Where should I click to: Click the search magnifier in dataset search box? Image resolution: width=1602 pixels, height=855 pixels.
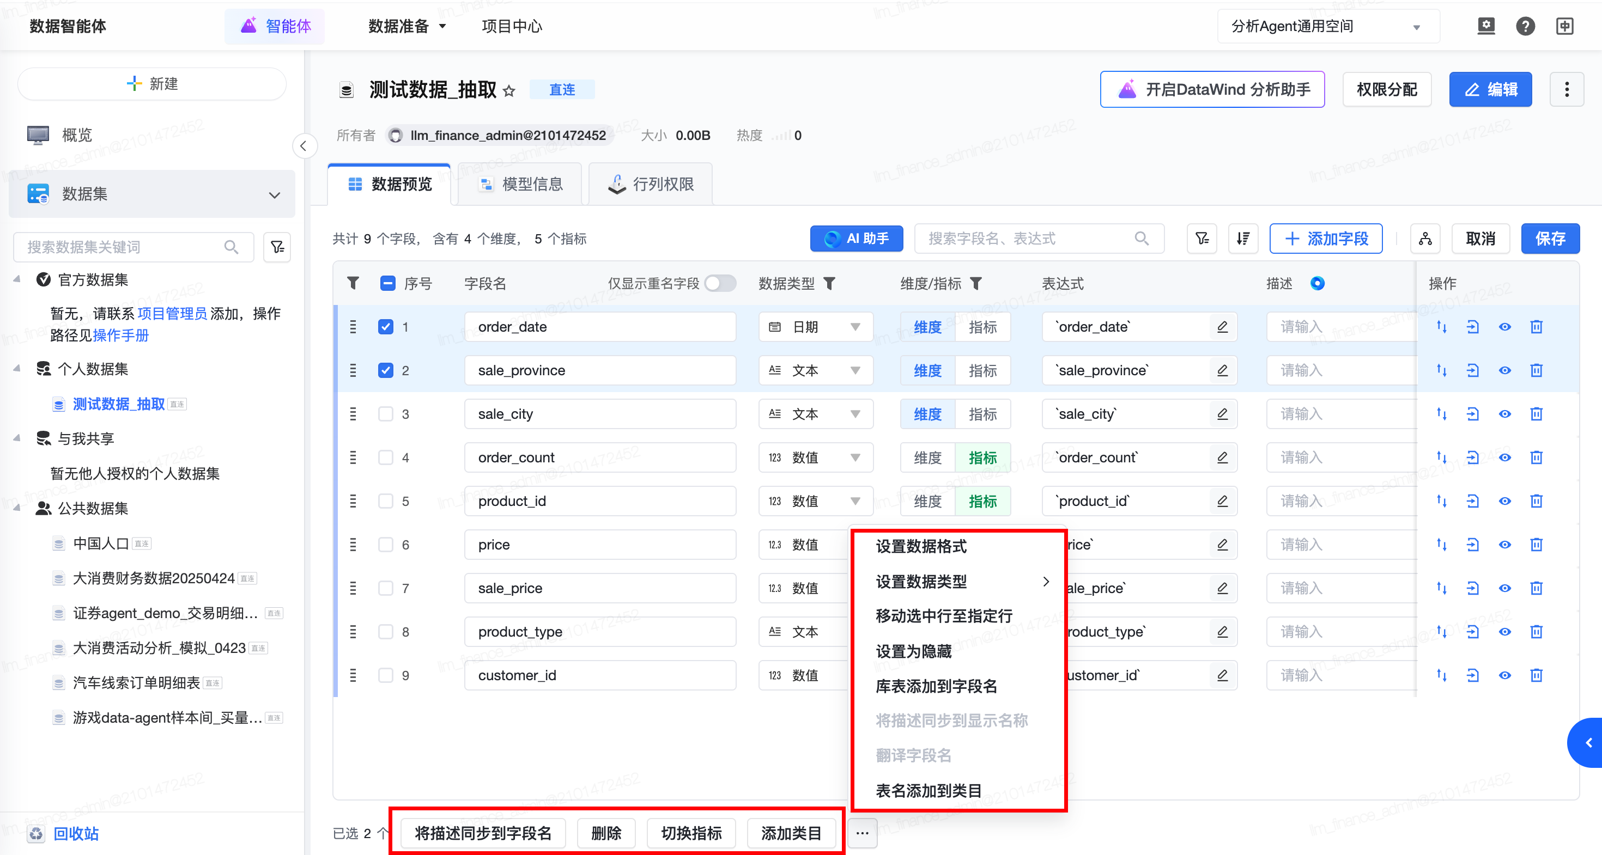click(x=232, y=247)
